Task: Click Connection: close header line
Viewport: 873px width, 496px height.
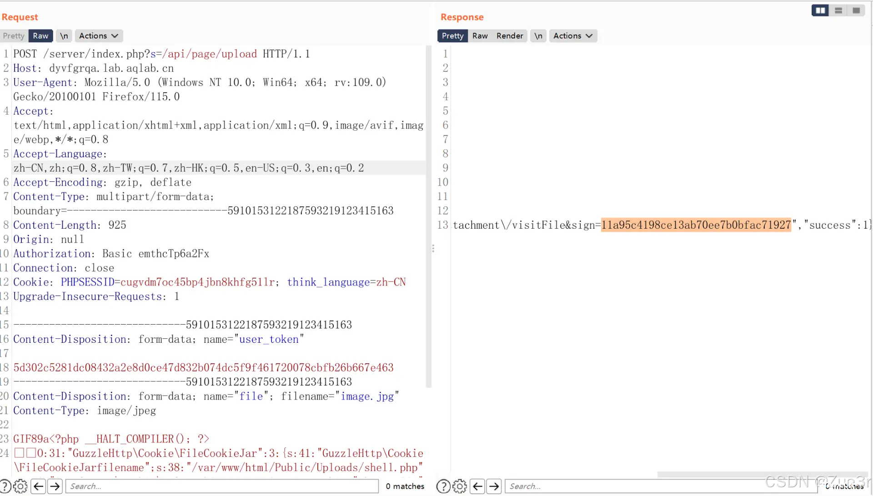Action: click(64, 268)
